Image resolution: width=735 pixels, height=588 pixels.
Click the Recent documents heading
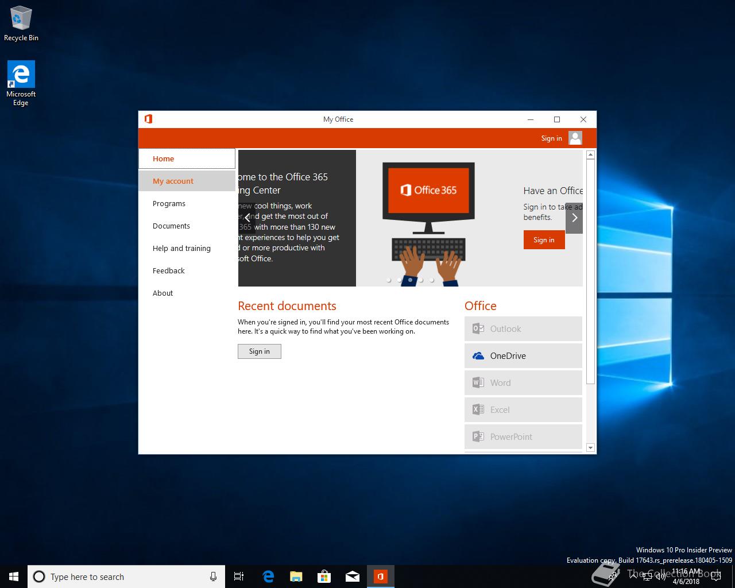(x=287, y=306)
